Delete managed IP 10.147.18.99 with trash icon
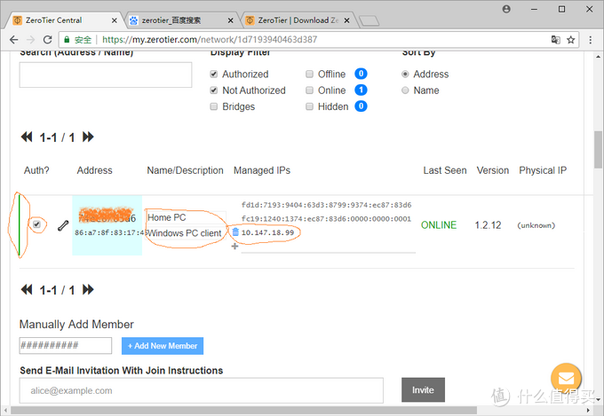The height and width of the screenshot is (416, 604). click(235, 232)
